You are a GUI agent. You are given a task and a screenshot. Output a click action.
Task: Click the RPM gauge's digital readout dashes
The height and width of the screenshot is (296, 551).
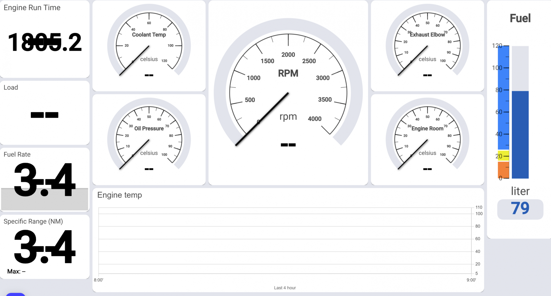(288, 145)
